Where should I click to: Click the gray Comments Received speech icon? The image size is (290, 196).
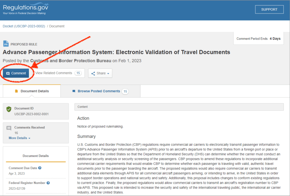tap(9, 128)
